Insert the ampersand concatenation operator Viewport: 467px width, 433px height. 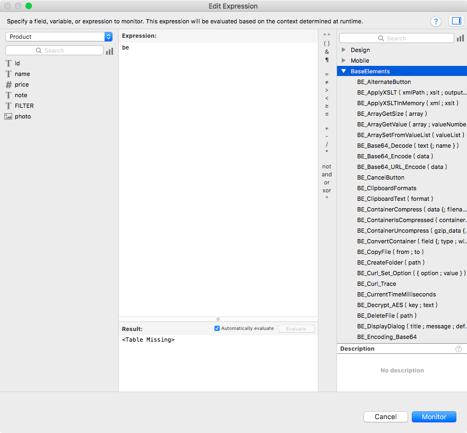tap(327, 52)
